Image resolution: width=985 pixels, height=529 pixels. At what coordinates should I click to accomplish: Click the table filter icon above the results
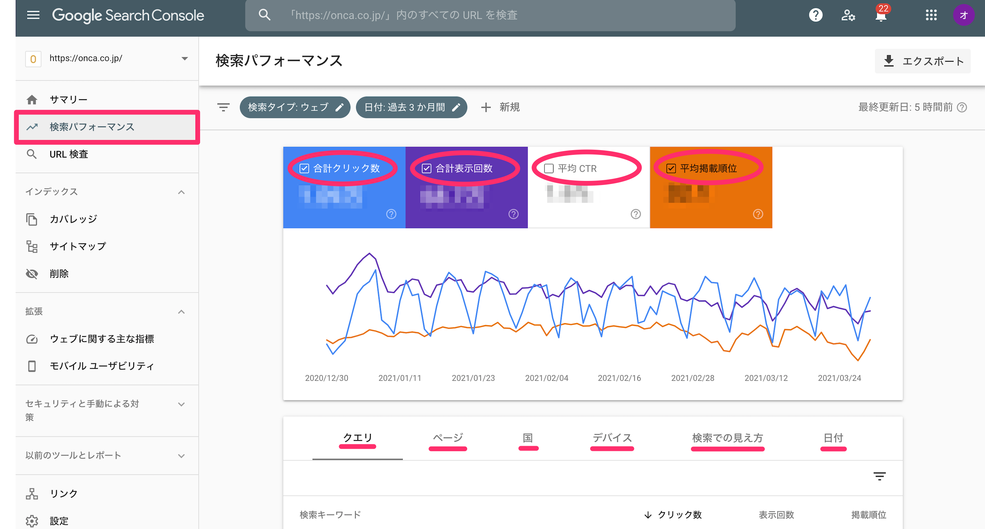pos(880,476)
